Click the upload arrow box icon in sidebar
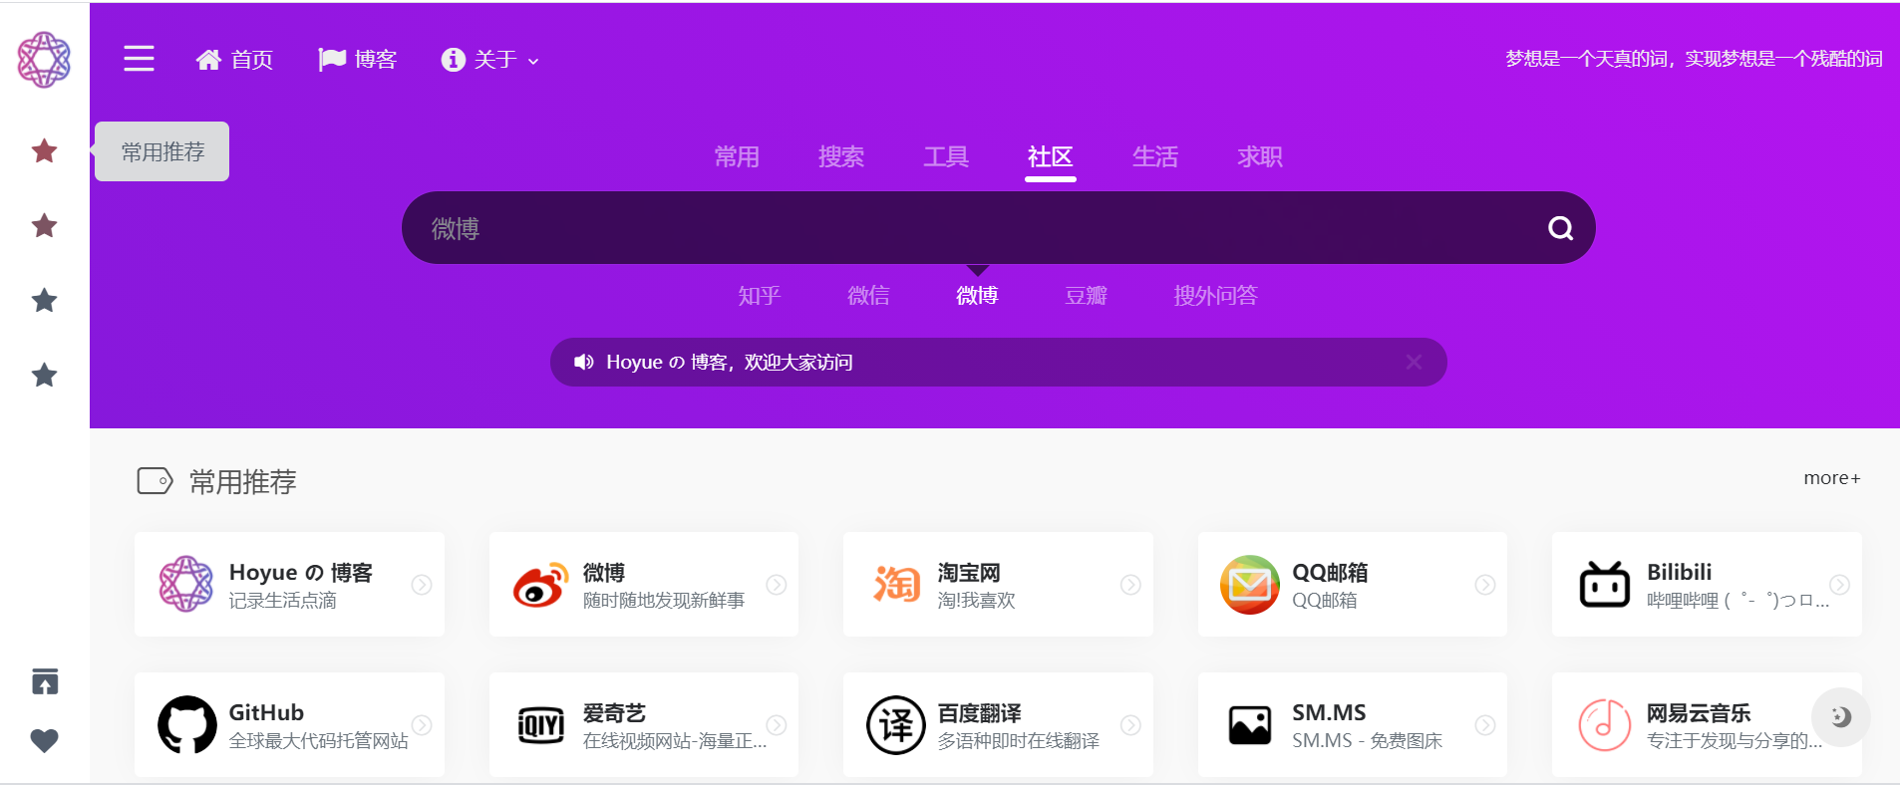The width and height of the screenshot is (1900, 786). click(44, 681)
